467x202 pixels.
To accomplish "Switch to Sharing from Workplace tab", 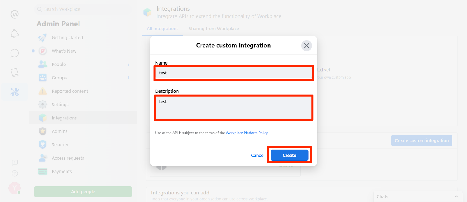I will pyautogui.click(x=214, y=29).
